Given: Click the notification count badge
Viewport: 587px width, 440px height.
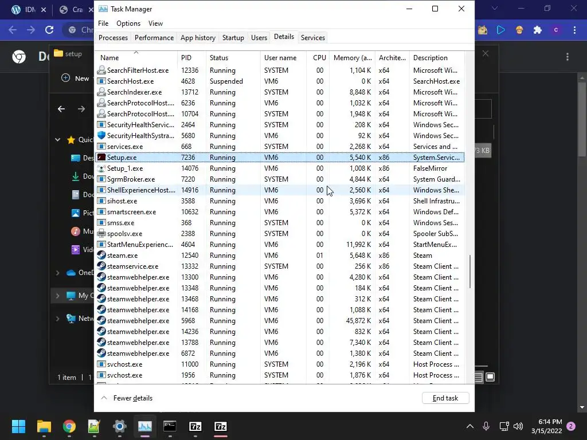Looking at the screenshot, I should (x=572, y=426).
